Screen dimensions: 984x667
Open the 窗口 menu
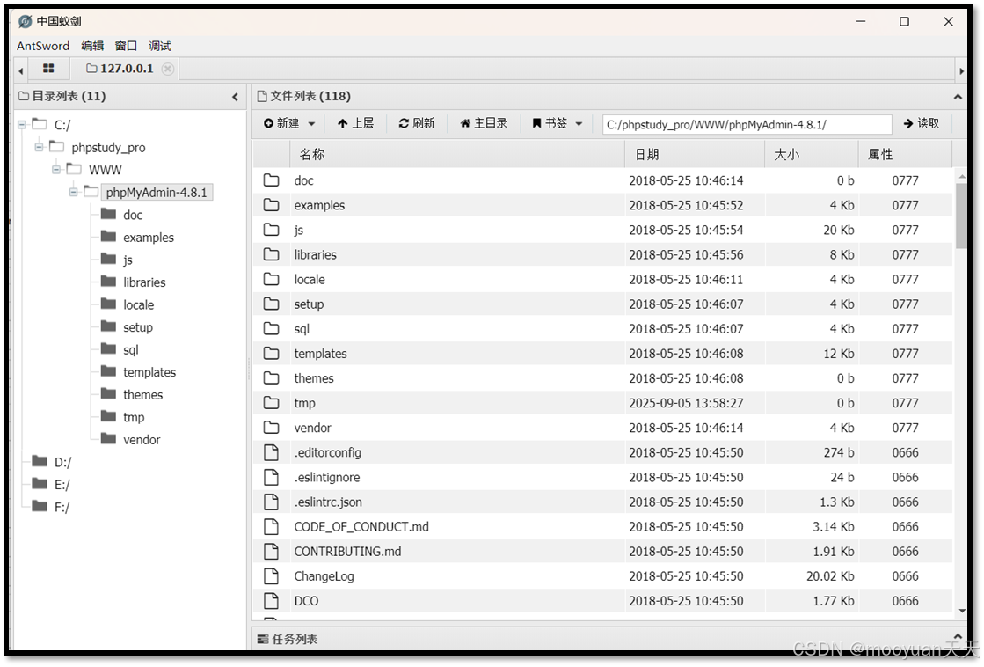coord(126,46)
